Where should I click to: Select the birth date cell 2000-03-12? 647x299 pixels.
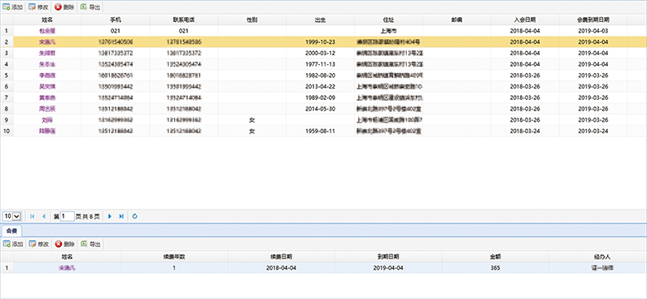click(320, 53)
